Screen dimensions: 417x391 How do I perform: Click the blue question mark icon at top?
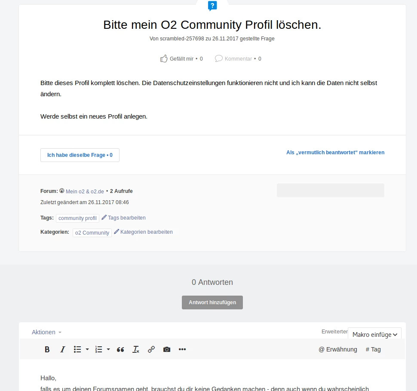pos(212,6)
